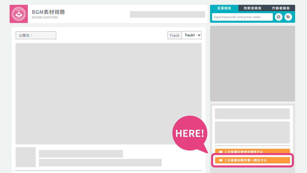Select the small thumbnail below the player
Image resolution: width=307 pixels, height=173 pixels.
click(26, 157)
